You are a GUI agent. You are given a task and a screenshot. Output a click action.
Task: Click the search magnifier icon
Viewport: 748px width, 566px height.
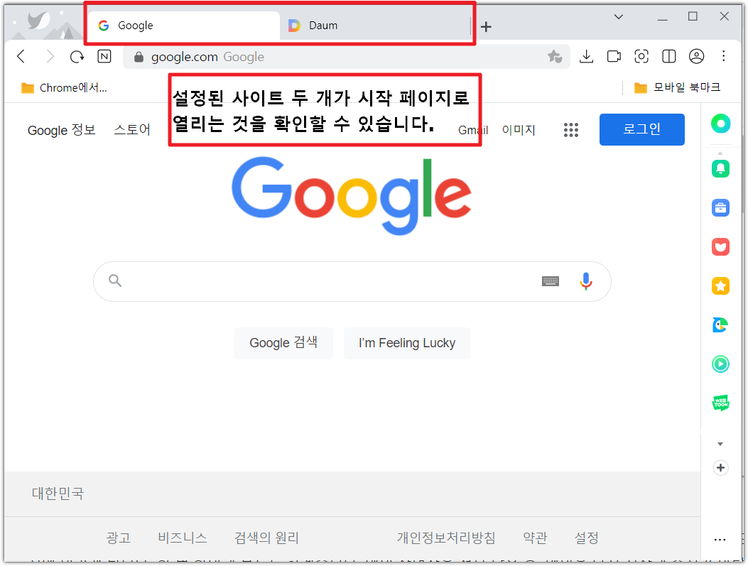coord(115,281)
